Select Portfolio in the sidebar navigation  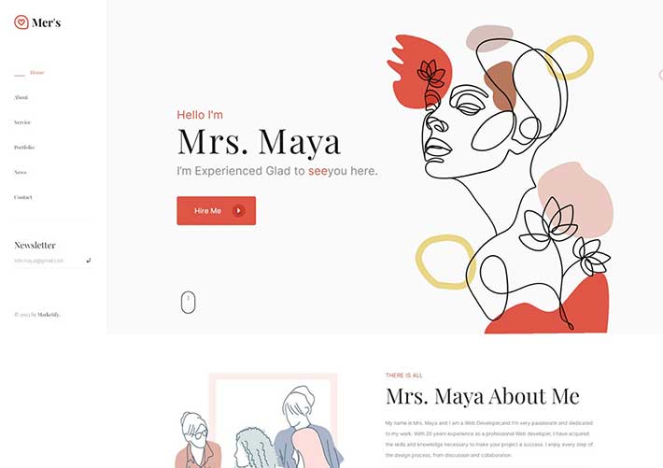(x=24, y=148)
